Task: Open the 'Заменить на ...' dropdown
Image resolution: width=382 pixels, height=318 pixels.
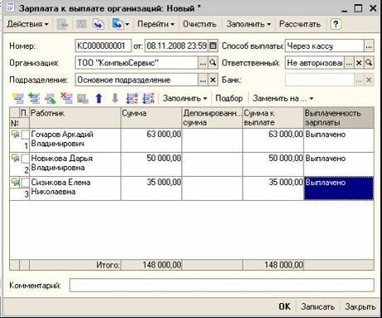Action: 282,98
